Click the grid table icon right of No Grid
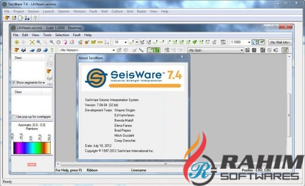 point(248,50)
